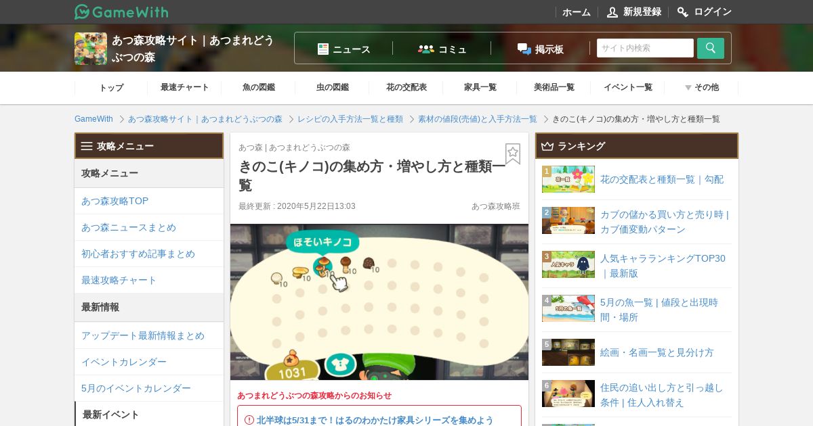Open 素材の値段(売値)と入手方法一覧 breadcrumb
The width and height of the screenshot is (813, 426).
478,119
